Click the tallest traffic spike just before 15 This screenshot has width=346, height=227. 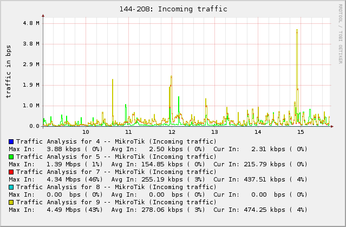(x=297, y=33)
